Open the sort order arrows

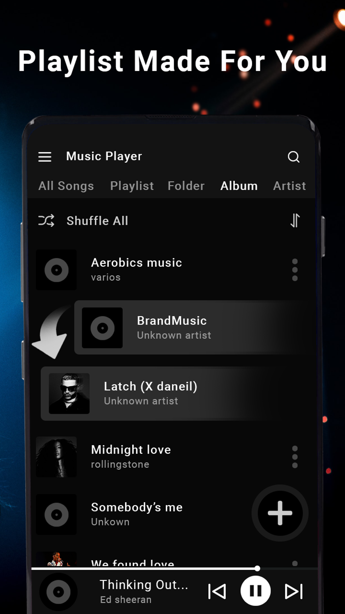pos(295,220)
